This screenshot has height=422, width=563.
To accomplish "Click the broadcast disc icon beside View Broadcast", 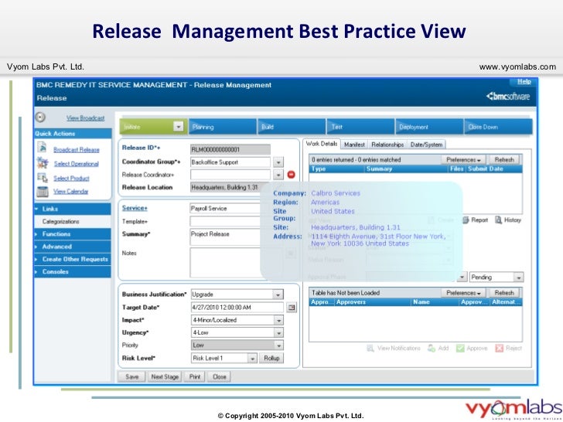I will click(40, 117).
